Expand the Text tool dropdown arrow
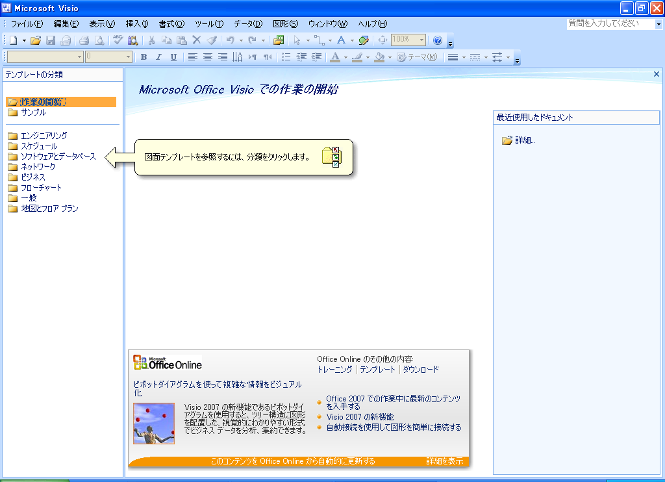The width and height of the screenshot is (665, 482). (x=352, y=41)
